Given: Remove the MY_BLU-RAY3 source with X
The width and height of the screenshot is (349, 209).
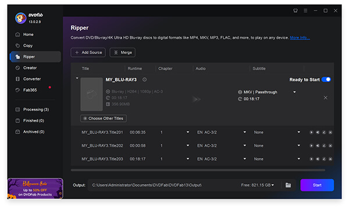Looking at the screenshot, I should 325,98.
